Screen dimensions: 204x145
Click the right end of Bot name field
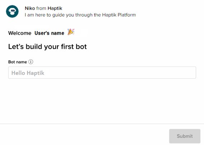pos(191,73)
